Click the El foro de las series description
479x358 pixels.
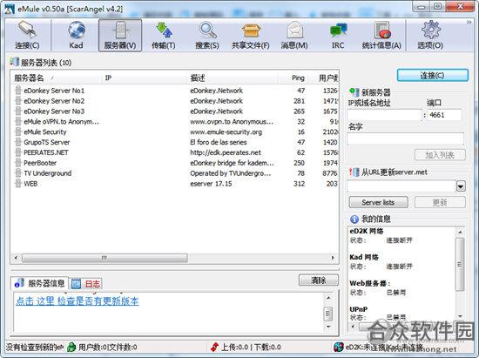(x=219, y=142)
